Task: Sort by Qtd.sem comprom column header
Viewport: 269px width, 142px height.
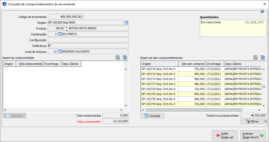Action: click(x=192, y=64)
